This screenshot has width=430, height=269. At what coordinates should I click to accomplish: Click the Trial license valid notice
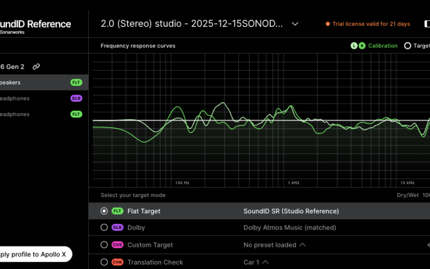click(x=371, y=24)
